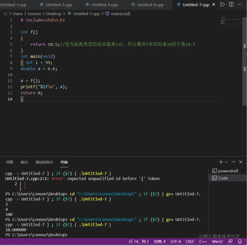Open the 调试控制台 panel tab
The width and height of the screenshot is (247, 246).
click(x=44, y=162)
